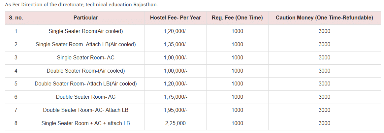
Task: Select 'Single Seater Room + AC + attach LB'
Action: coord(85,123)
